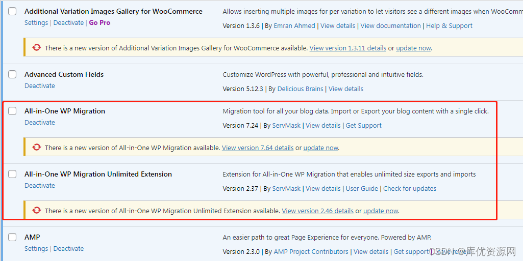Open author Emran Ahmed link
This screenshot has height=261, width=523.
click(x=294, y=25)
